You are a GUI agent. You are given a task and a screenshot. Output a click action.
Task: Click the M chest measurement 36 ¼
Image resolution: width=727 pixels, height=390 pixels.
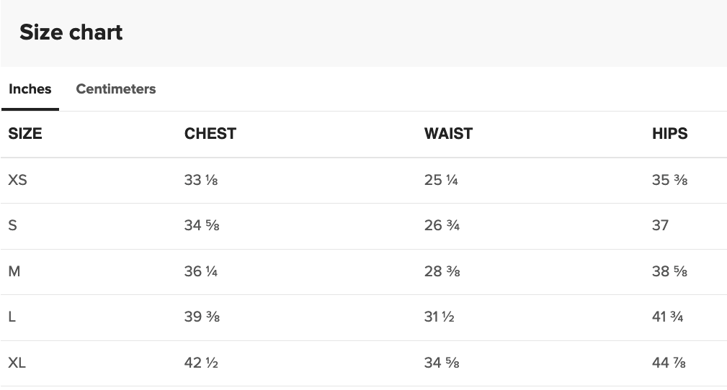201,271
